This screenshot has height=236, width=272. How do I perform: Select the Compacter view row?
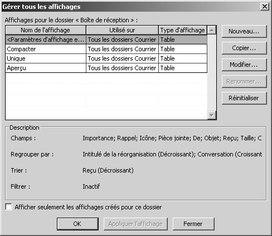pyautogui.click(x=106, y=49)
